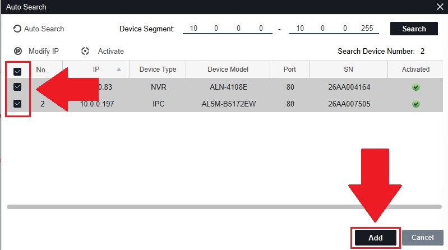Click the Activate target icon
The height and width of the screenshot is (250, 448).
(85, 51)
